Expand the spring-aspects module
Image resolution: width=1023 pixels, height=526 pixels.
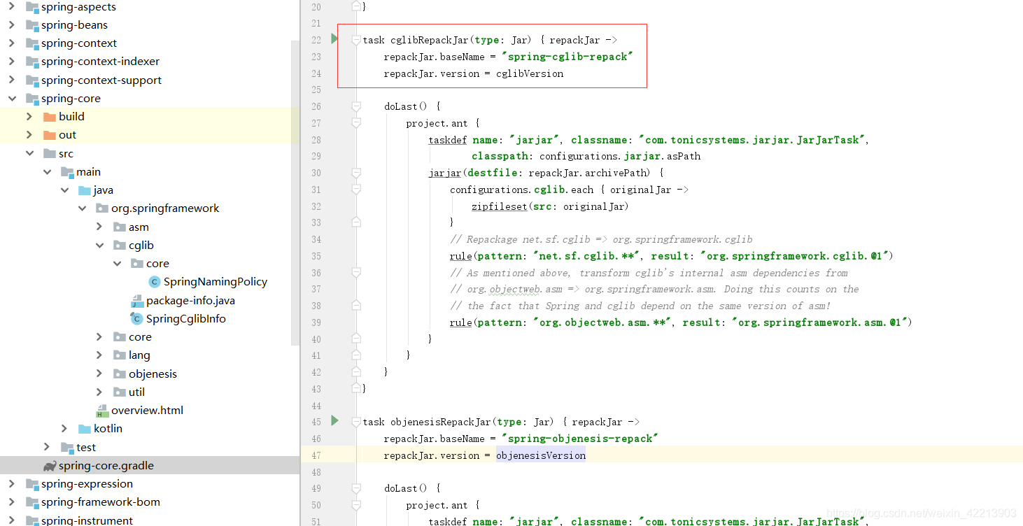click(12, 7)
